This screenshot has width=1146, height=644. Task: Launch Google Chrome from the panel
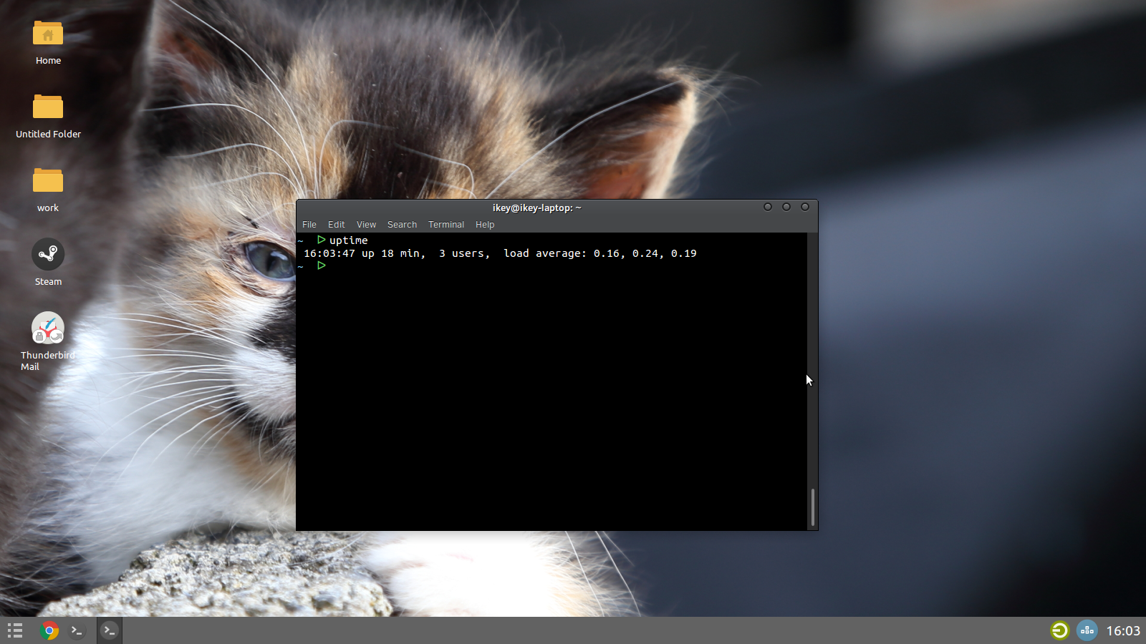click(49, 630)
